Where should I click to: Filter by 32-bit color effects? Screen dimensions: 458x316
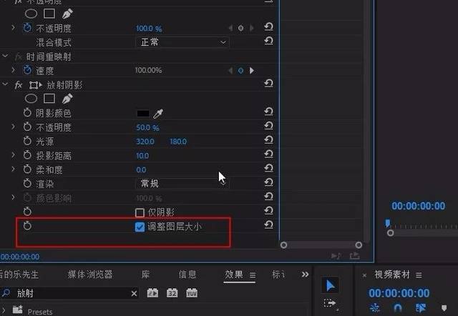click(172, 292)
